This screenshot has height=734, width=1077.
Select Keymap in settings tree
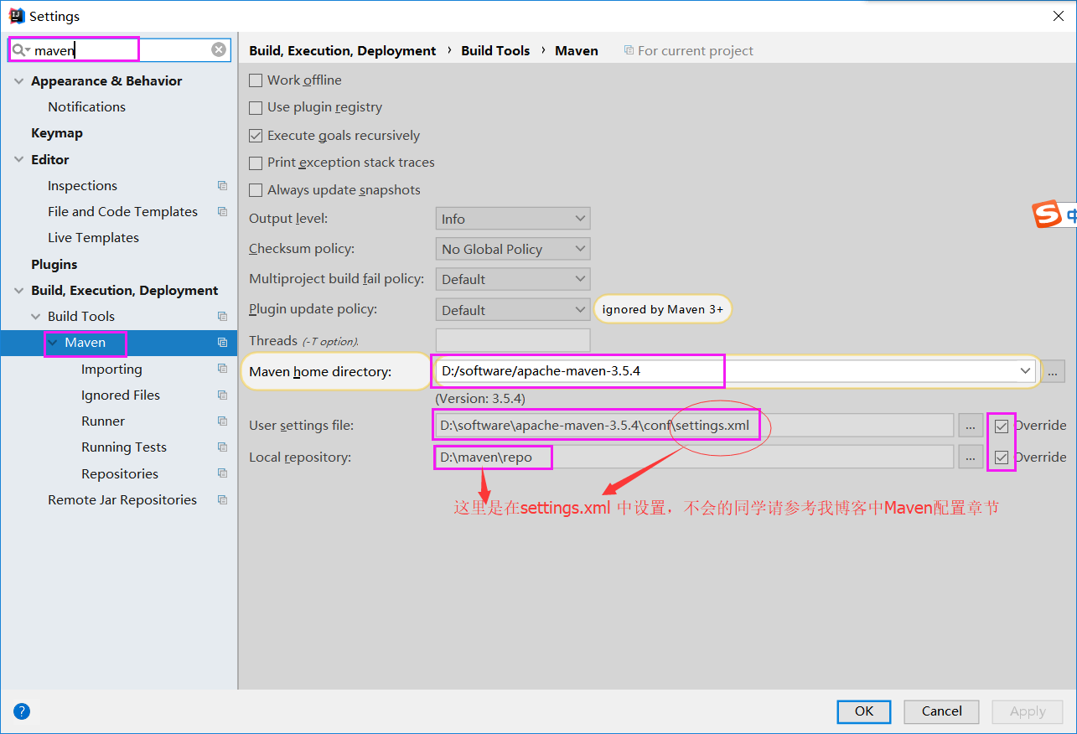point(57,132)
